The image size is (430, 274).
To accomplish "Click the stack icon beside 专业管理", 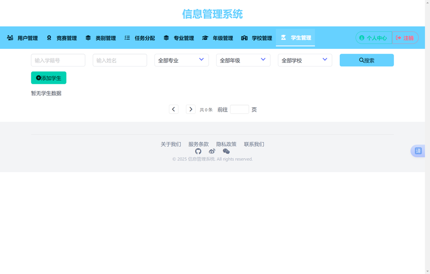I will click(x=166, y=38).
